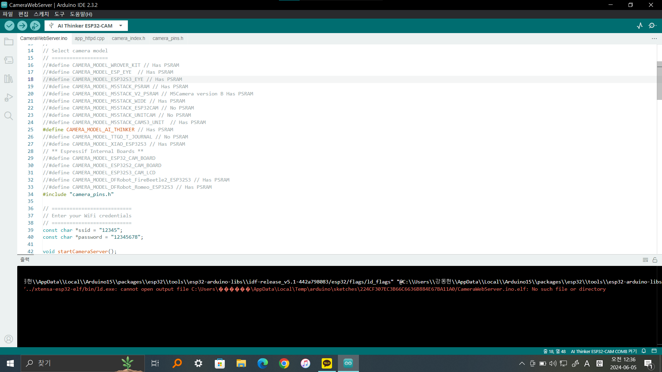Toggle the output scroll lock icon

click(655, 260)
